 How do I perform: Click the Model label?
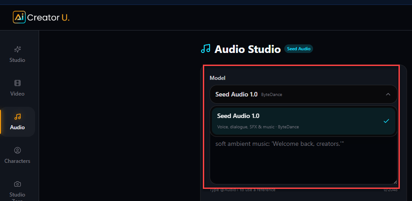pos(217,78)
